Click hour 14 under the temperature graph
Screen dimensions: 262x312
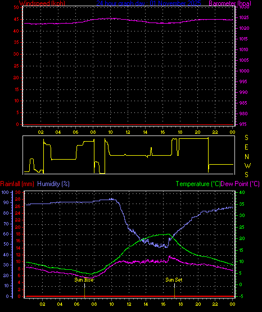point(146,304)
